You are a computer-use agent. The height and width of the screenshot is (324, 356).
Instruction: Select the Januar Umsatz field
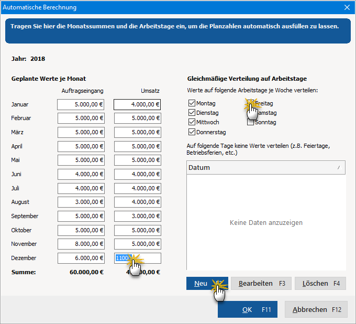[x=137, y=104]
